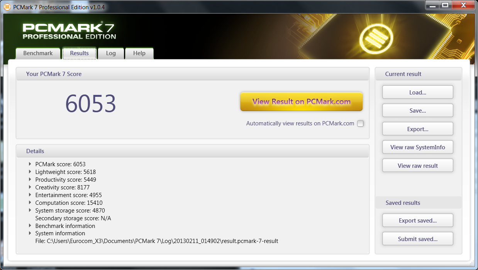Expand the System storage score row arrow

[x=30, y=210]
